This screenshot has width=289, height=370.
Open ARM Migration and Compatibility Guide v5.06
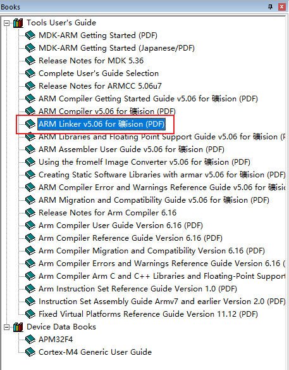click(154, 200)
